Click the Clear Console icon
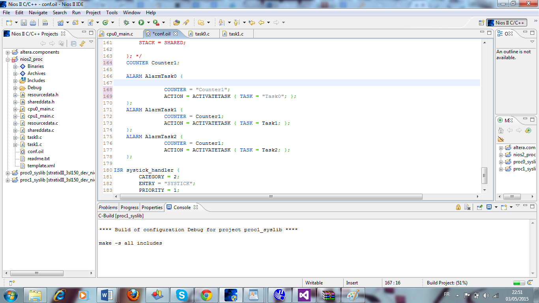The height and width of the screenshot is (303, 539). (x=467, y=207)
